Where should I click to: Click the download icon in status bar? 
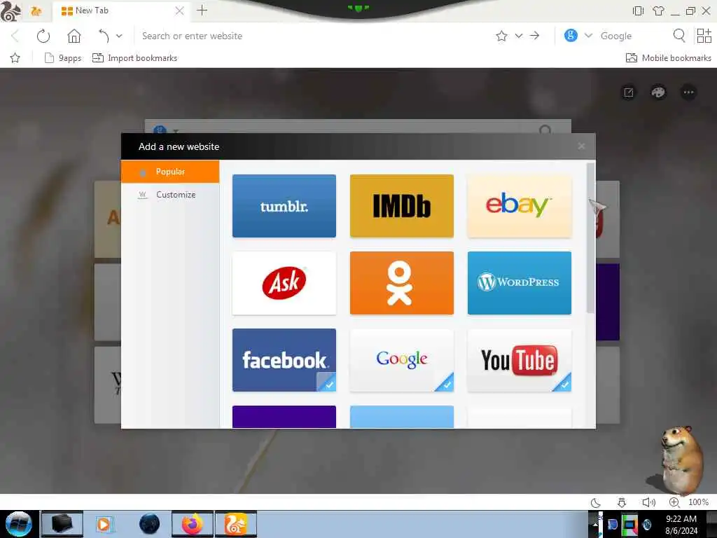pyautogui.click(x=622, y=502)
